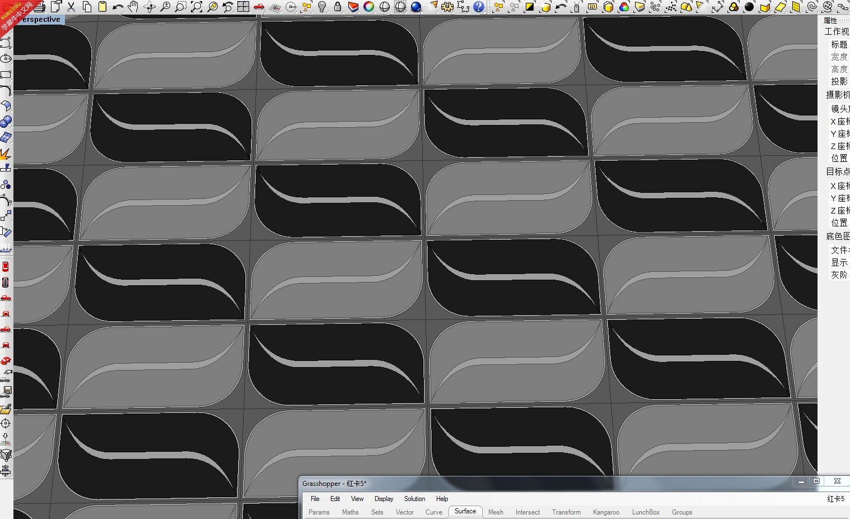Image resolution: width=850 pixels, height=519 pixels.
Task: Switch to Kangaroo tab in Grasshopper
Action: [606, 512]
